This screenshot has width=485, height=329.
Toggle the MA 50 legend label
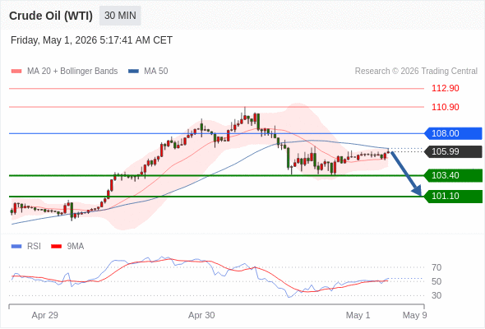click(156, 72)
